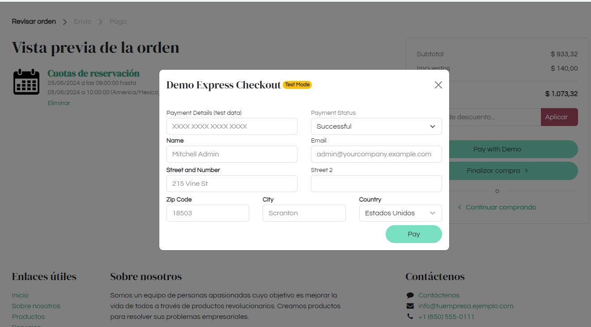This screenshot has height=327, width=591.
Task: Open the Sobre nosotros footer link
Action: tap(36, 306)
